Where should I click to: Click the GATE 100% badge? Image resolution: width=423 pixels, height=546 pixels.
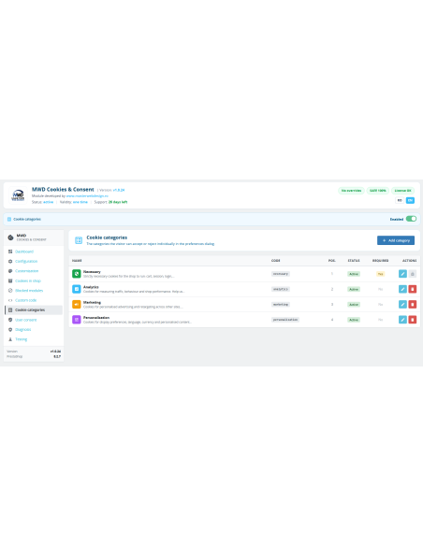pyautogui.click(x=378, y=191)
